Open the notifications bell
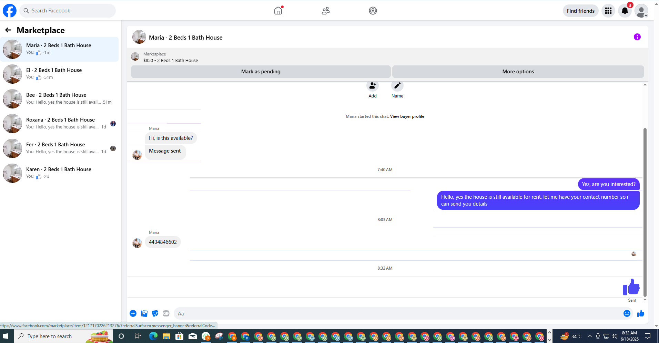 pyautogui.click(x=625, y=11)
